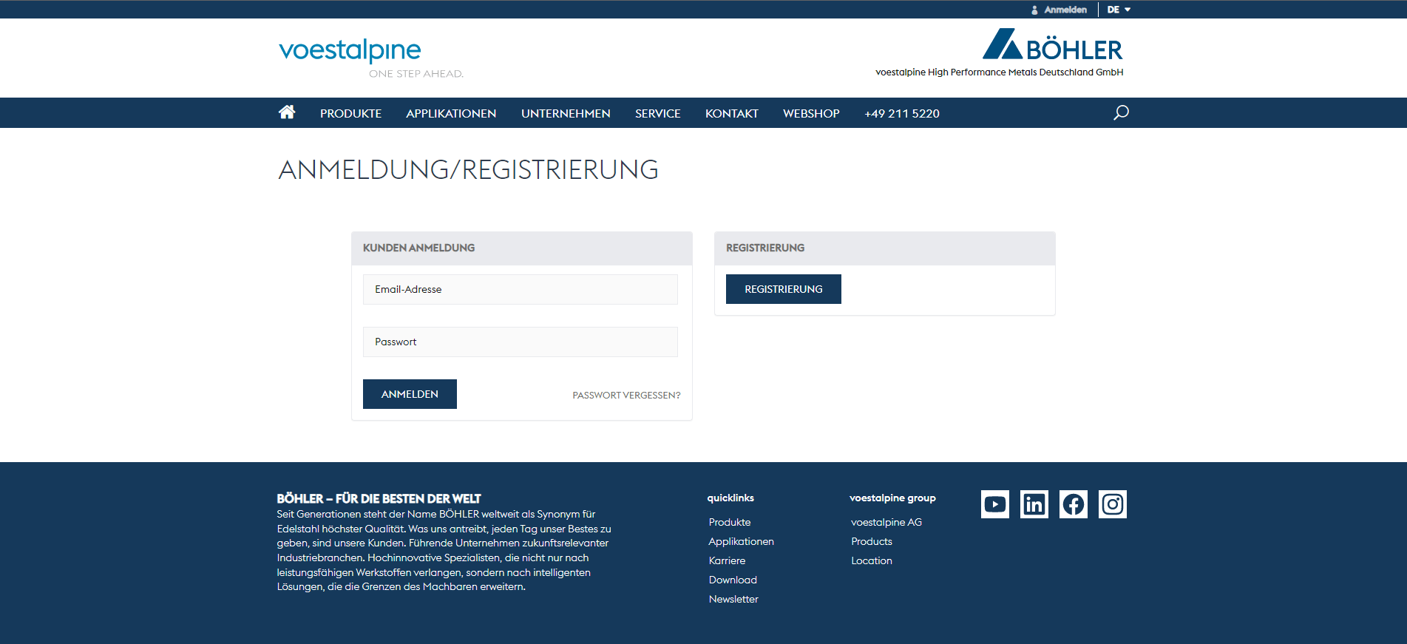Screen dimensions: 1407x644
Task: Open the Download quicklink
Action: pos(733,580)
